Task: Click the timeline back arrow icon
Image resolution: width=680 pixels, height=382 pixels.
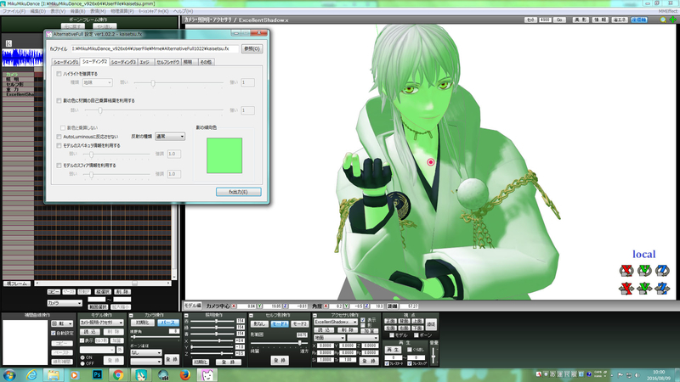Action: point(8,43)
